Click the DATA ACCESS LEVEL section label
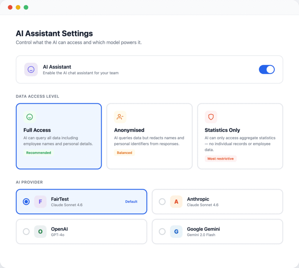 pyautogui.click(x=37, y=96)
